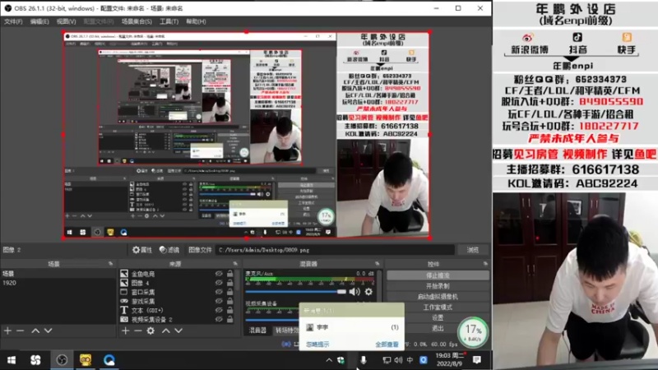
Task: Click the 视频采集设备 volume slider
Action: (272, 320)
